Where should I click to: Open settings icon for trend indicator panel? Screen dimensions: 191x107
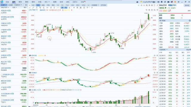pyautogui.click(x=155, y=56)
